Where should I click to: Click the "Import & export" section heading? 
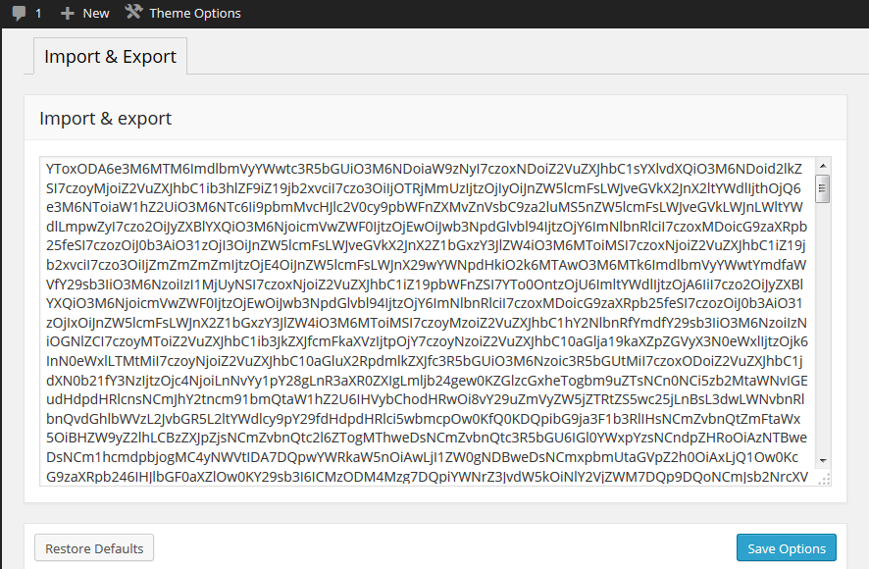(105, 119)
